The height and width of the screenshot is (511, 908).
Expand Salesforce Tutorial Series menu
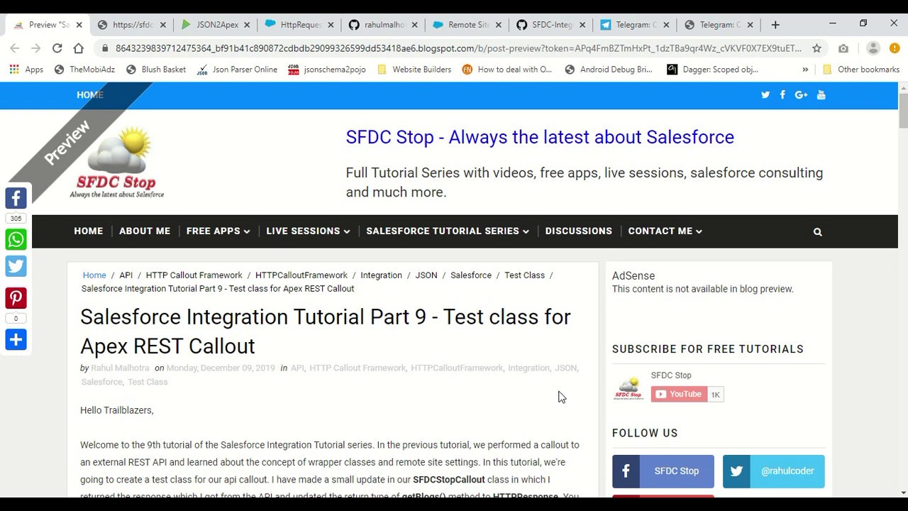pyautogui.click(x=448, y=231)
